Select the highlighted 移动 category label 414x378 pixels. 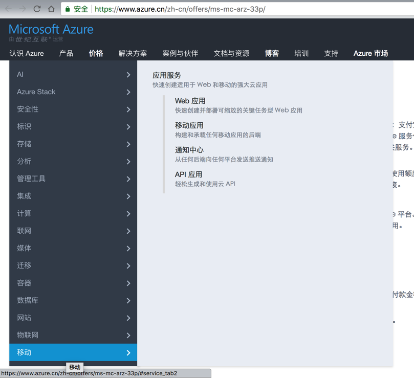pos(24,352)
